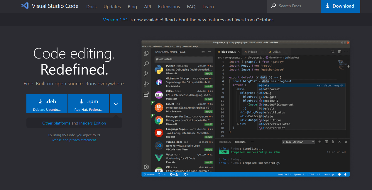
Task: Click the Run and Debug activity bar icon
Action: click(146, 84)
